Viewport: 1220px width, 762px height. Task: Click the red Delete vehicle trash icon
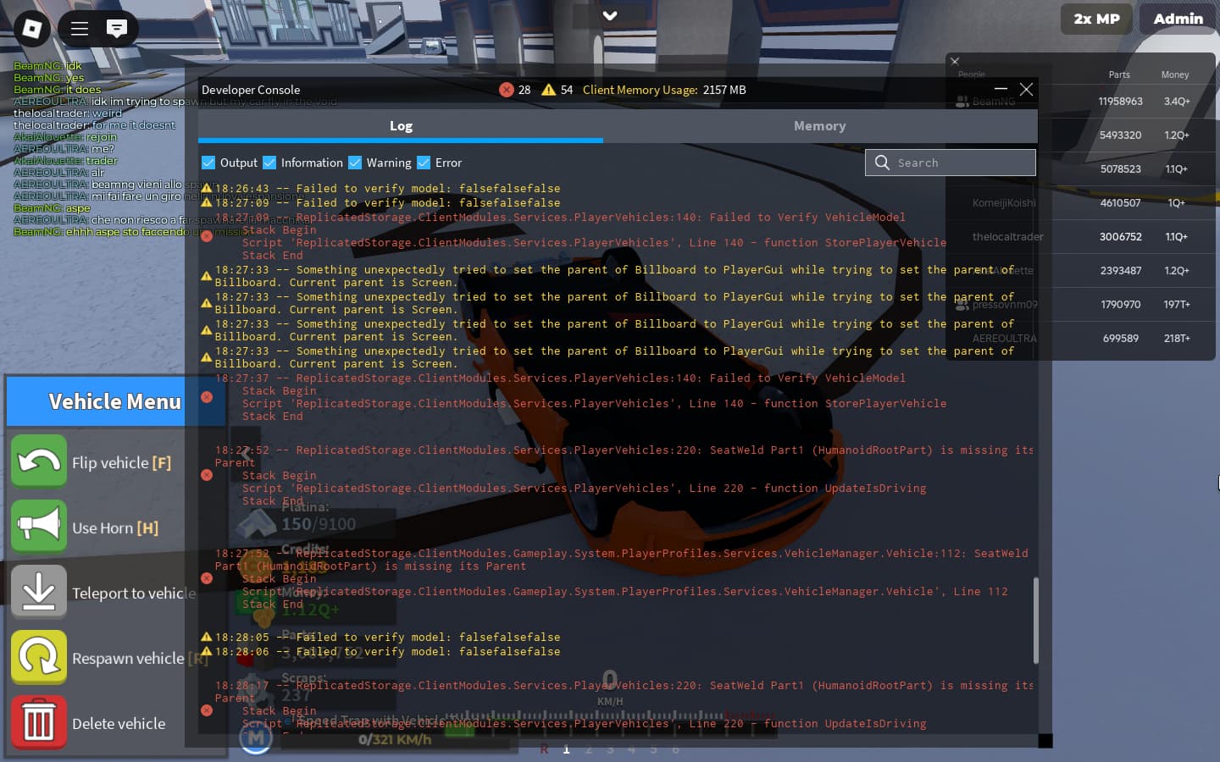[39, 722]
